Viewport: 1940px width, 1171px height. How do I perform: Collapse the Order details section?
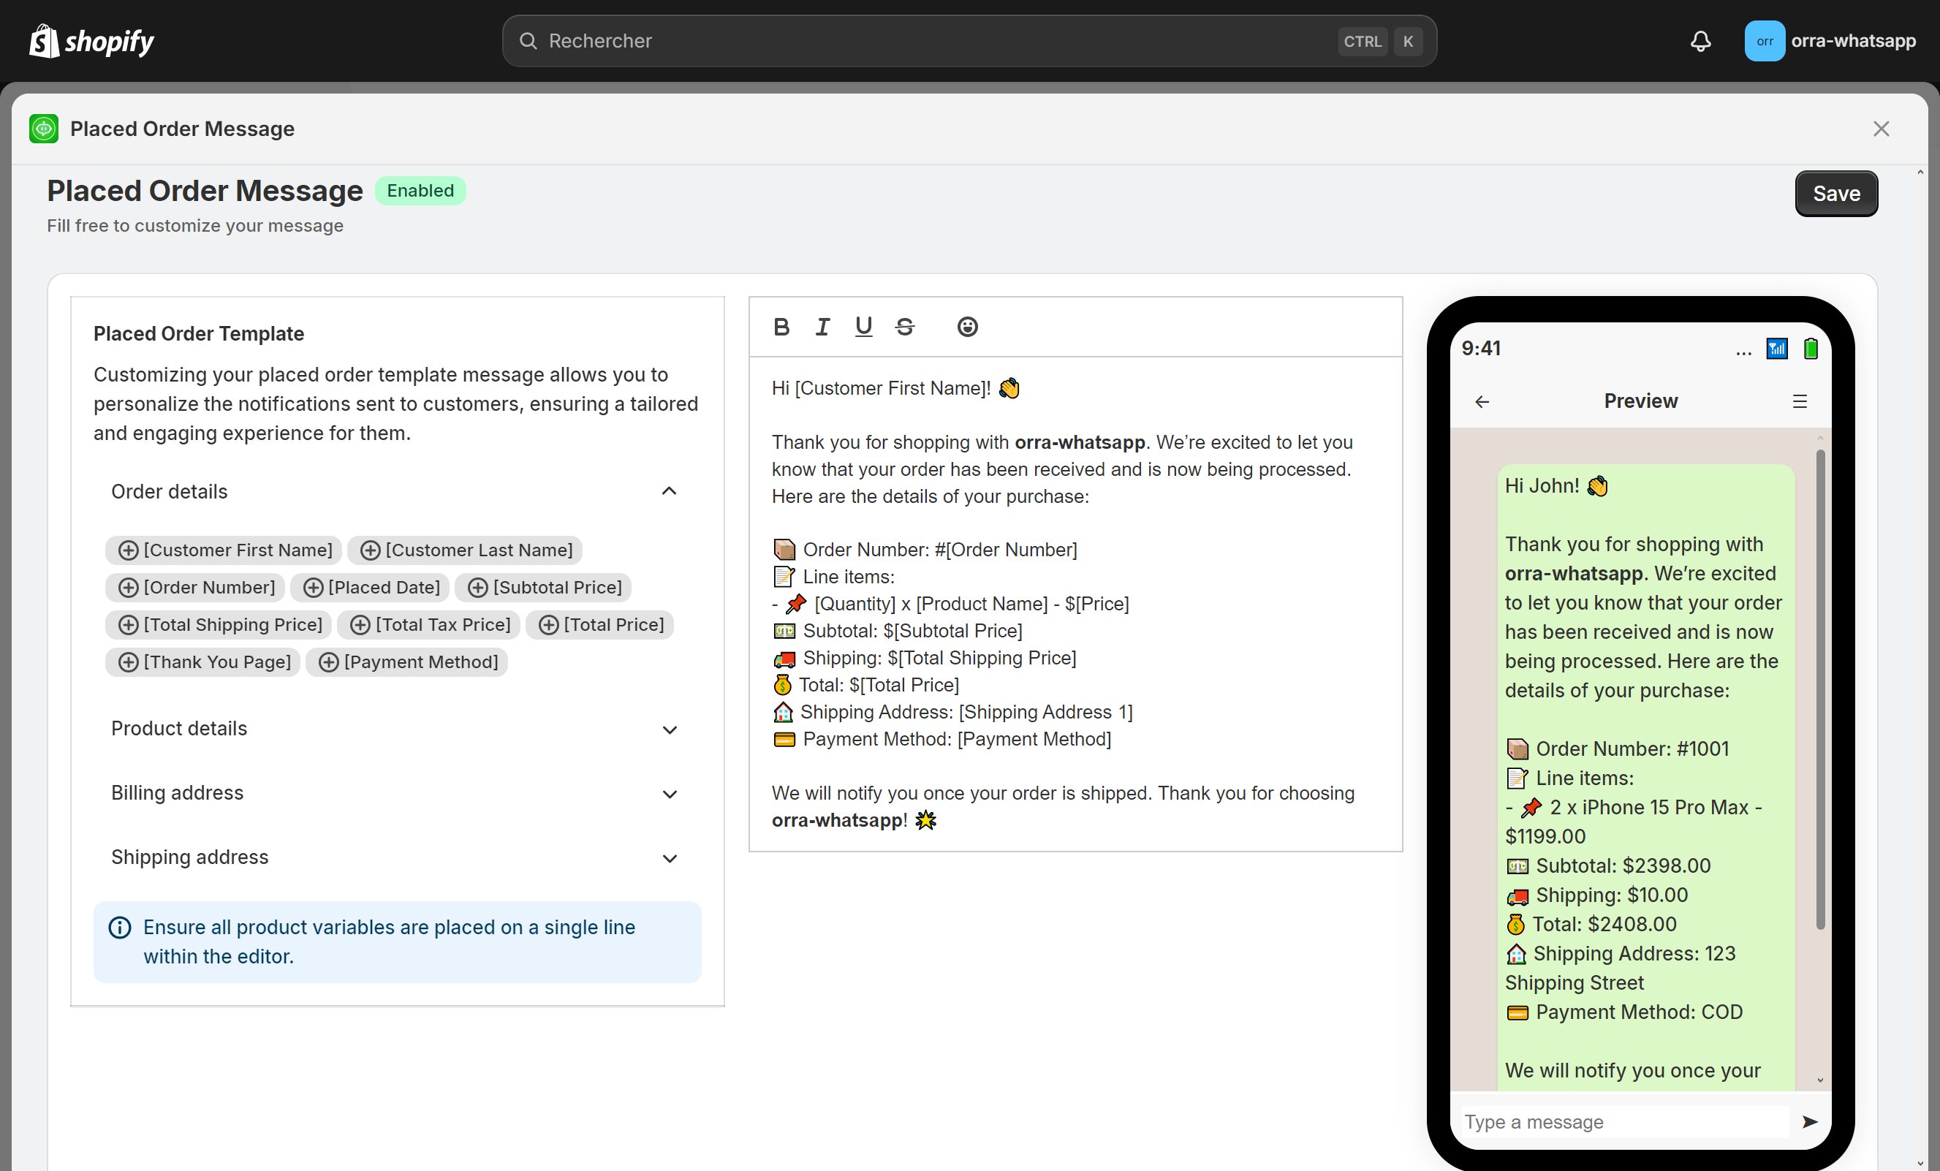[x=670, y=491]
